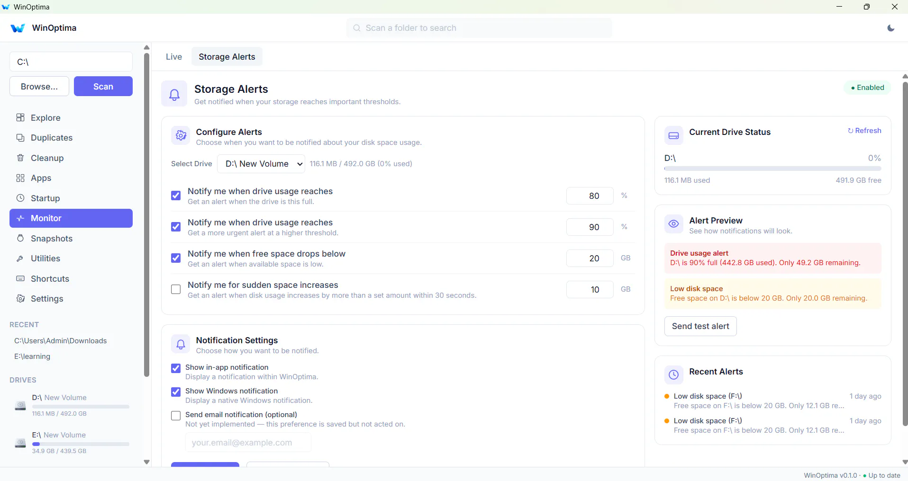Click the Storage Alerts bell icon

[174, 94]
